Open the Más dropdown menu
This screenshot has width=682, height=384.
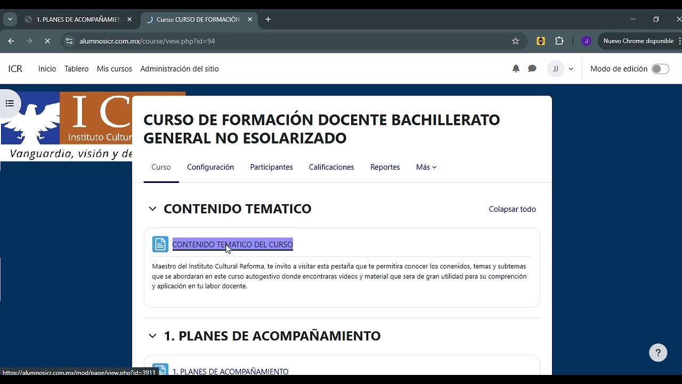tap(426, 167)
